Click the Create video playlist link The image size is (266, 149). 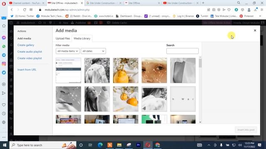coord(30,58)
